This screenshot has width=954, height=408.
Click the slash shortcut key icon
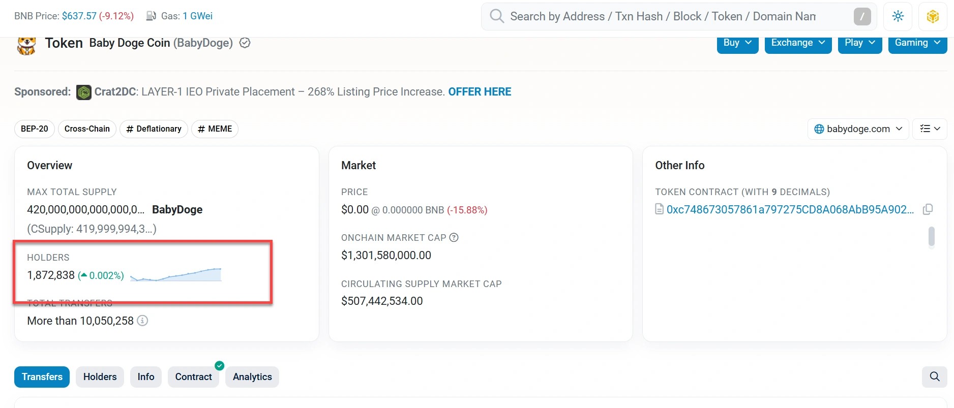point(862,16)
